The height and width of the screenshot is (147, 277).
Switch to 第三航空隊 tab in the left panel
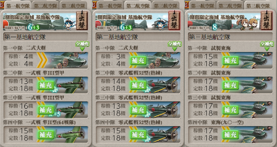coord(73,6)
